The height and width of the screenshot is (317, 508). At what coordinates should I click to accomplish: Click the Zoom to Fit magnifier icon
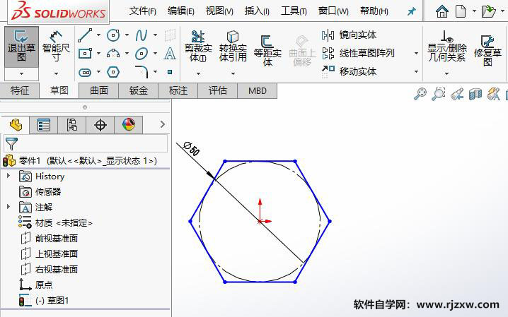point(420,94)
